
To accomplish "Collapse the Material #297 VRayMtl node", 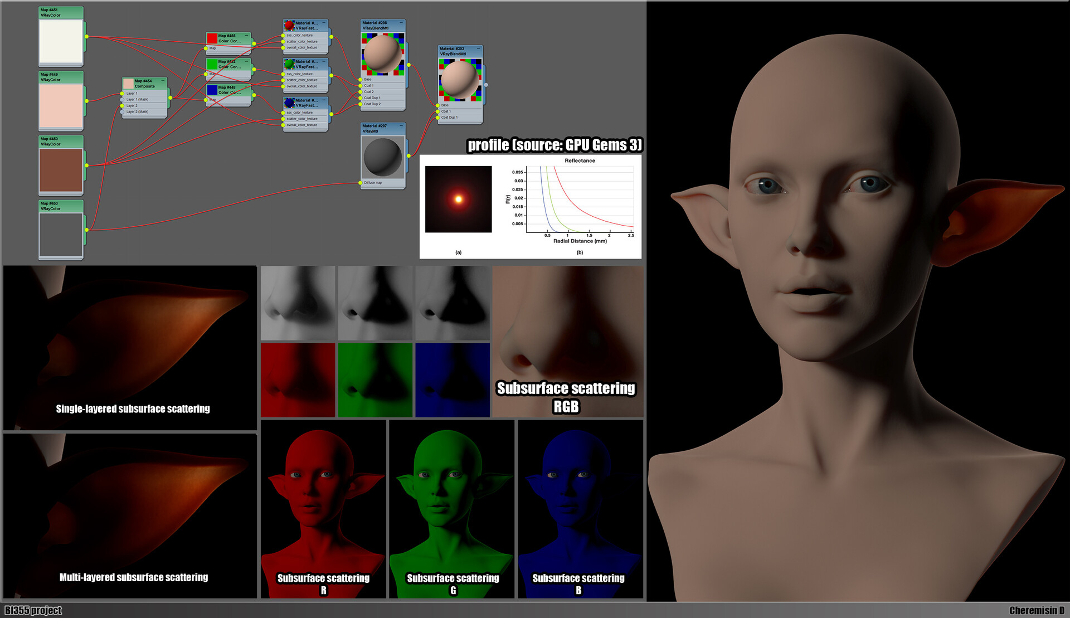I will 401,126.
